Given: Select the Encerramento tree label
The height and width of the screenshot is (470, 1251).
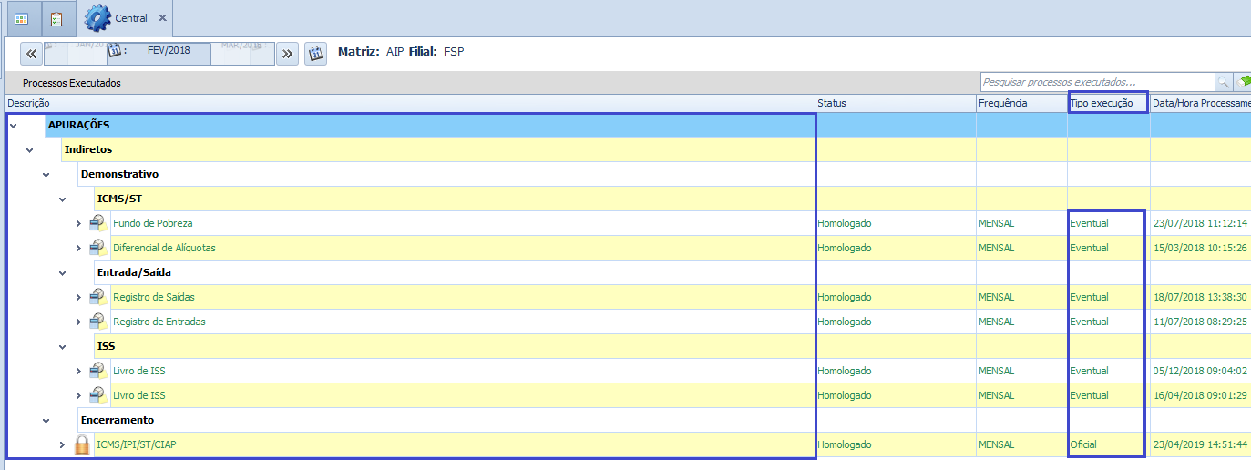Looking at the screenshot, I should 118,420.
